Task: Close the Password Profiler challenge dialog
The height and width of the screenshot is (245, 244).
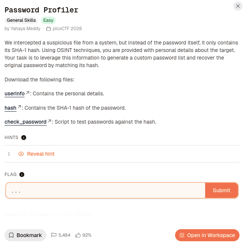Action: click(238, 6)
